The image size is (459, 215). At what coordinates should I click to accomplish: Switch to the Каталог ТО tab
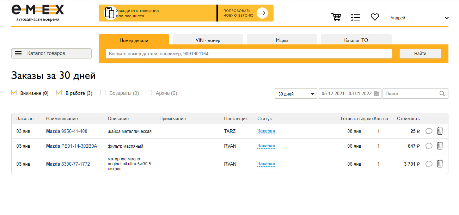tap(356, 40)
